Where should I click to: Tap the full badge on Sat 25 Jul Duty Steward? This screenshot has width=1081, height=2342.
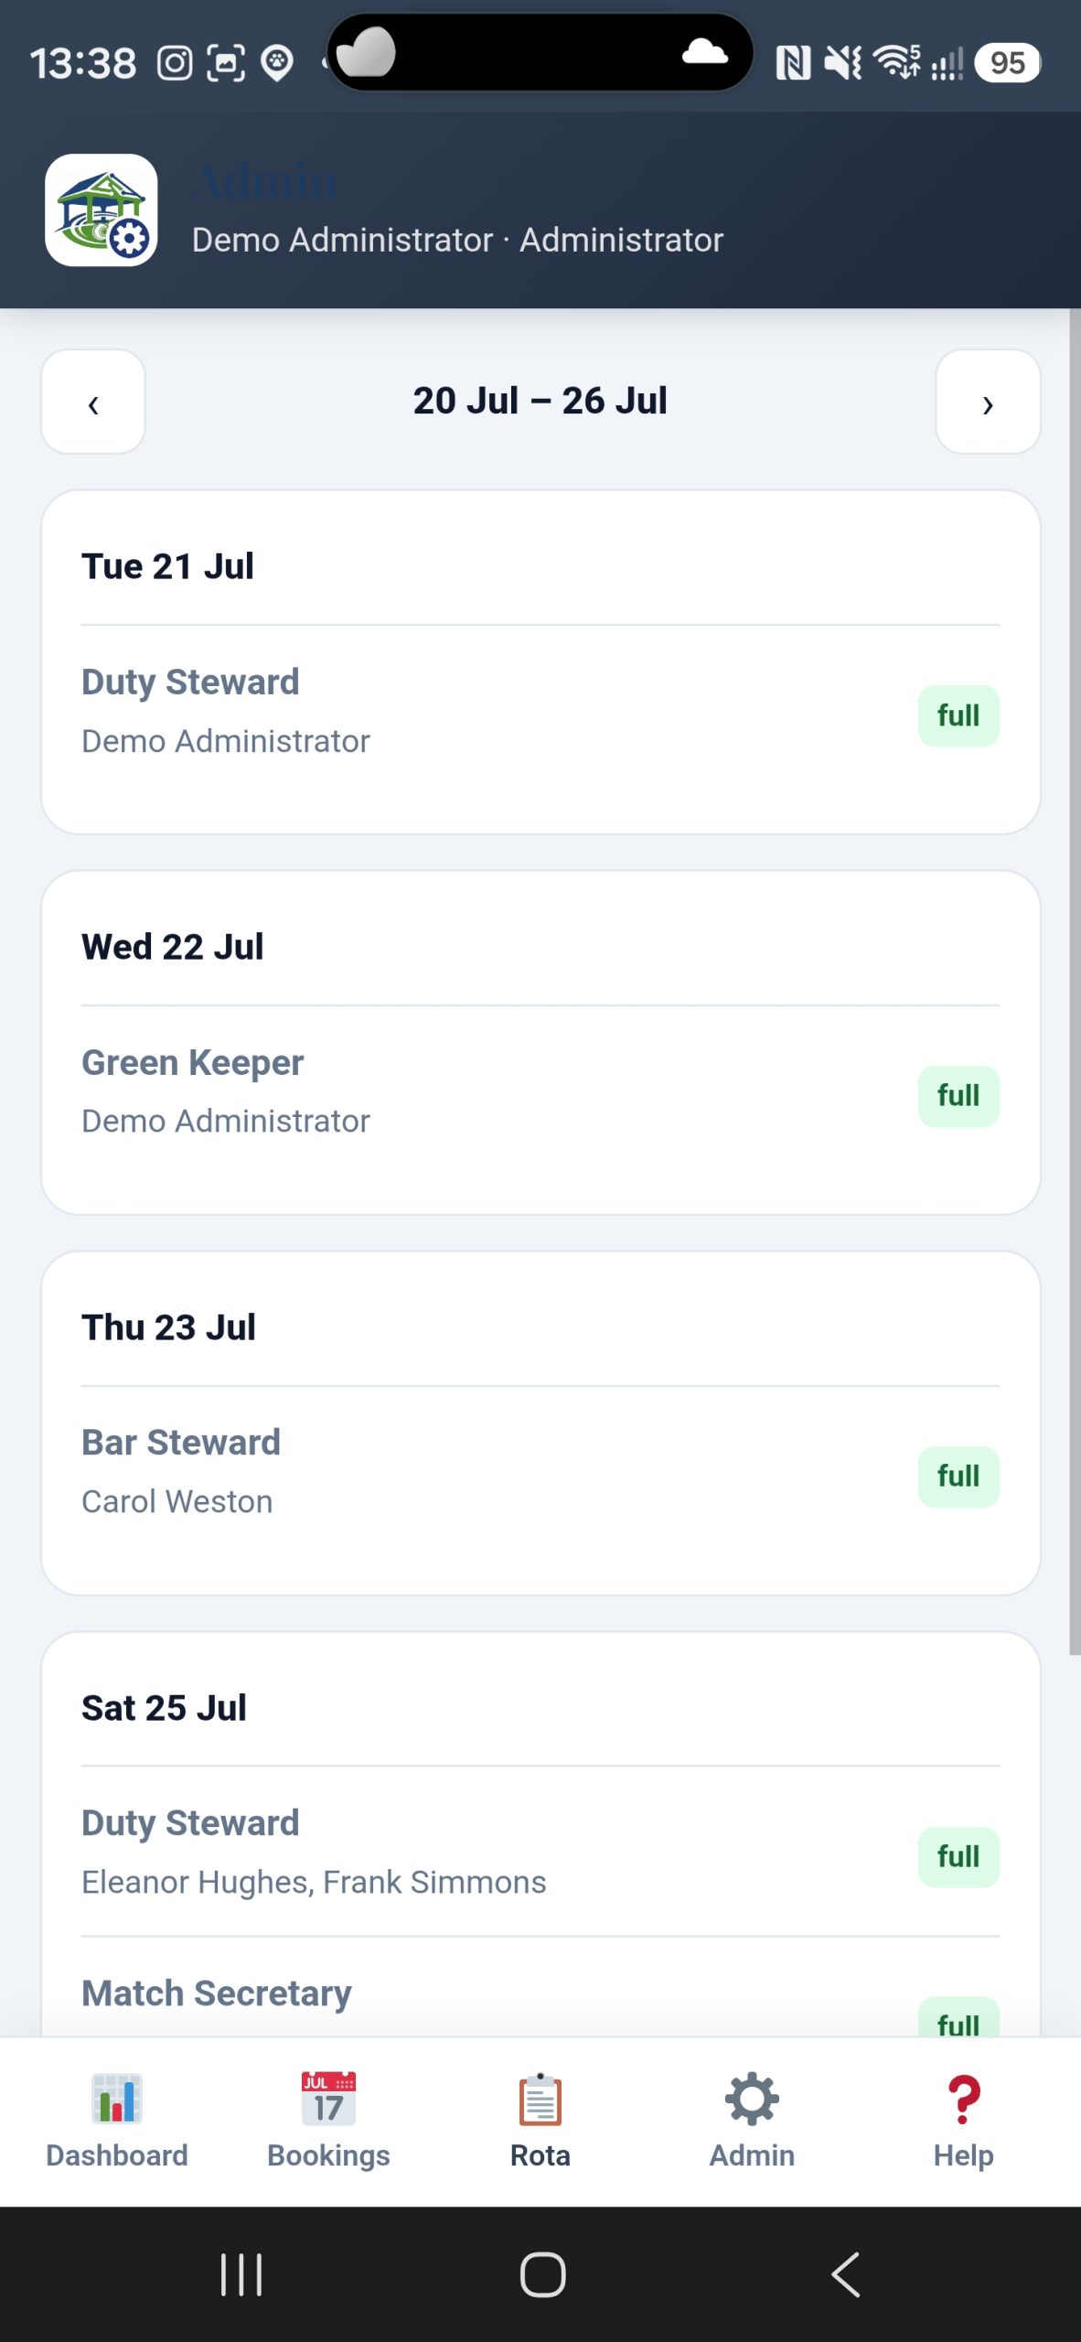958,1857
